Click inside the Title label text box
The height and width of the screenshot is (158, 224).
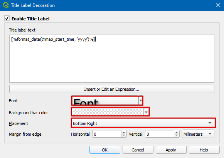point(112,58)
